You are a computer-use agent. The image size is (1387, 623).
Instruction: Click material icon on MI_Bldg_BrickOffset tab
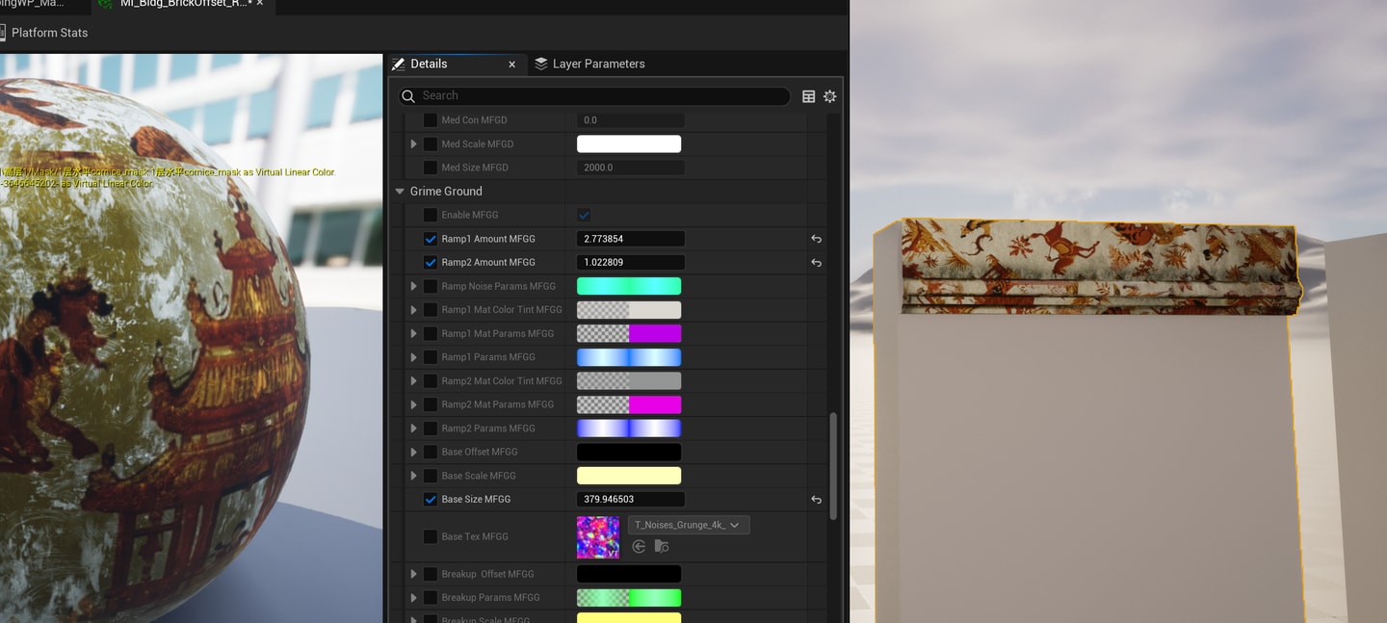pos(105,4)
